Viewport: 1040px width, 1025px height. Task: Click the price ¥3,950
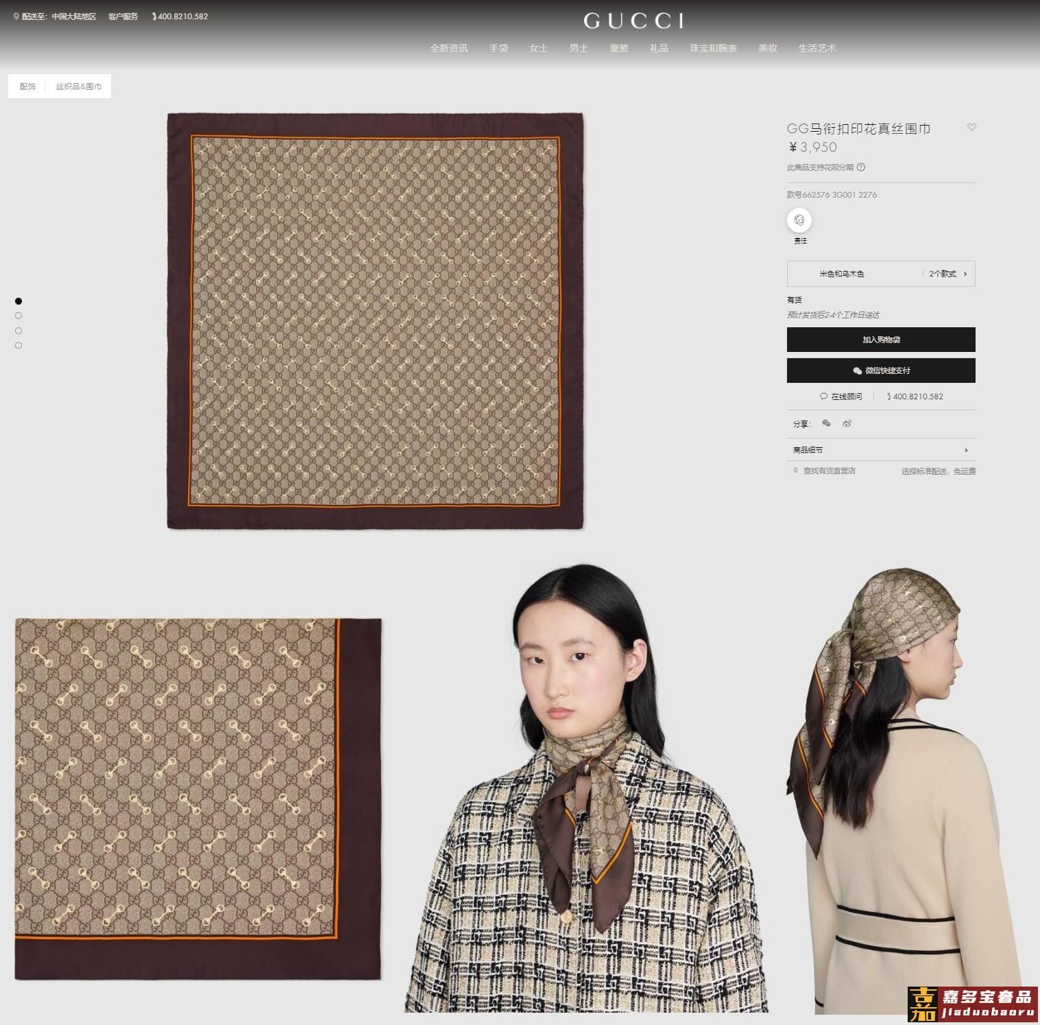click(813, 147)
